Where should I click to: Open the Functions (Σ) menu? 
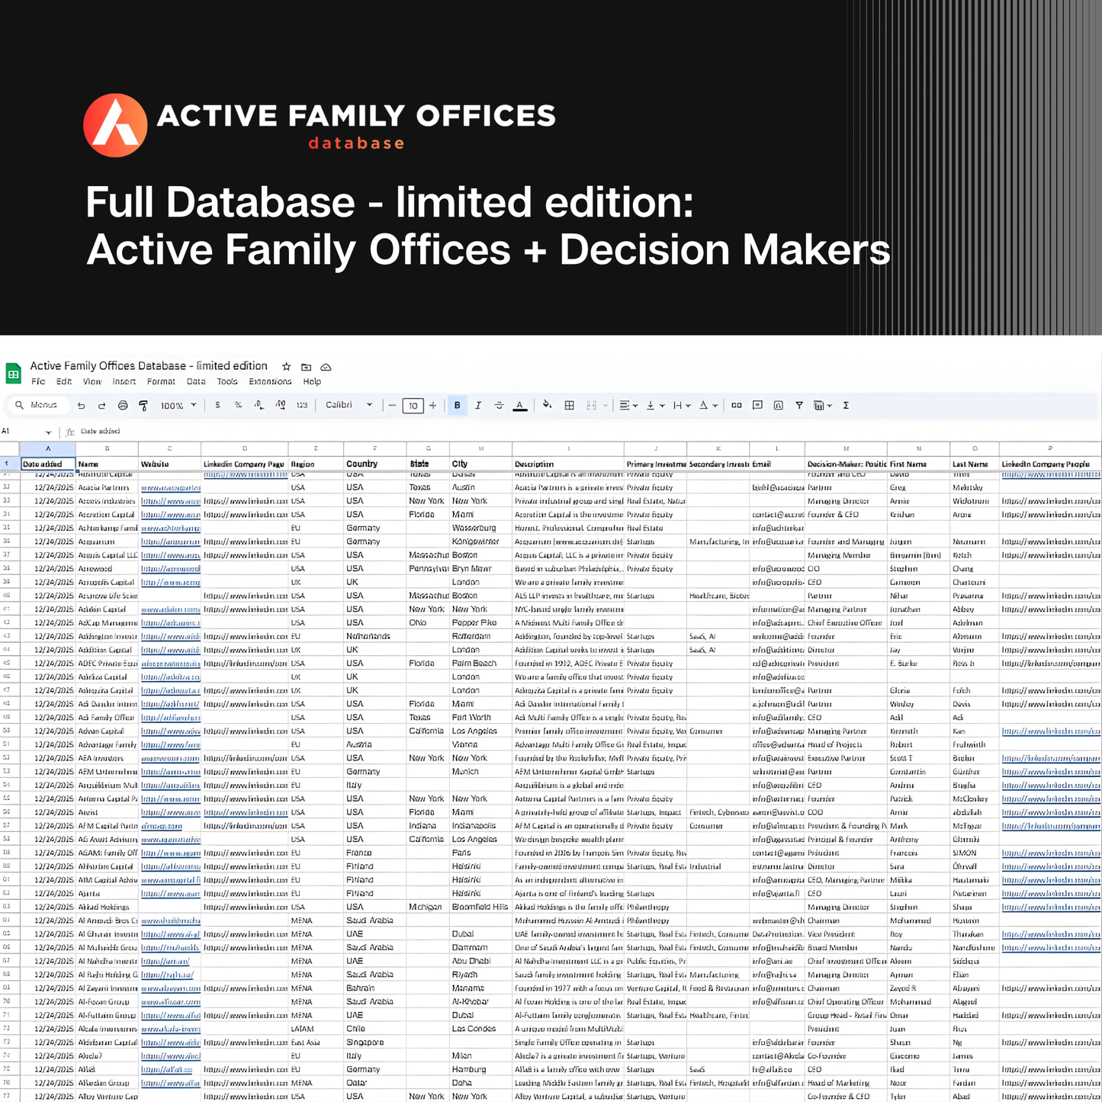(846, 405)
